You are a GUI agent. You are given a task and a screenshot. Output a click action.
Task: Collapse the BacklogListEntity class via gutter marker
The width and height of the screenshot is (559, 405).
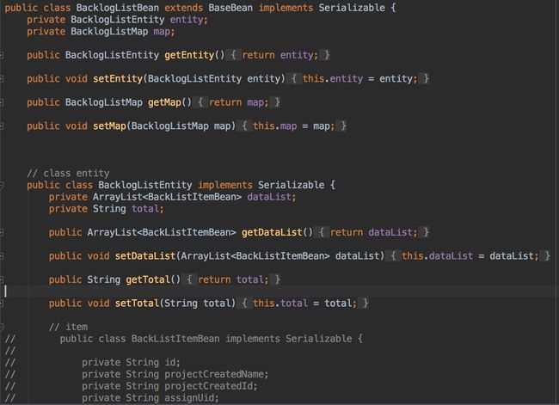click(2, 186)
